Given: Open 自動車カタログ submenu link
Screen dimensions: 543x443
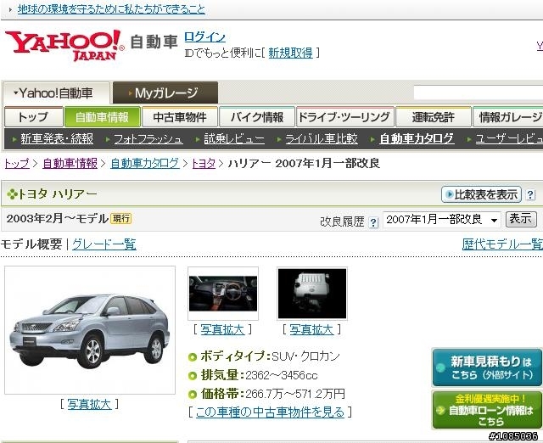Looking at the screenshot, I should tap(417, 139).
